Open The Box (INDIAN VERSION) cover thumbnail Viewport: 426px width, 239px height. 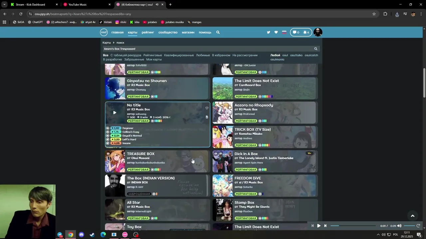[x=115, y=186]
